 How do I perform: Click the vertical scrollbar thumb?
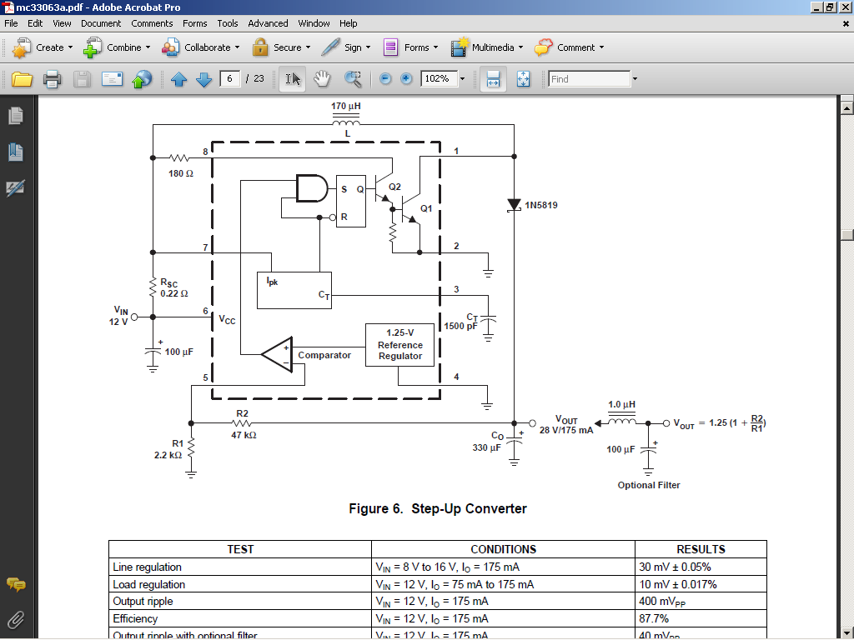pyautogui.click(x=846, y=235)
